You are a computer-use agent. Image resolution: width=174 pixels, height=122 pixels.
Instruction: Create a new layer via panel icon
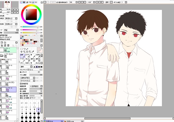pos(2,43)
